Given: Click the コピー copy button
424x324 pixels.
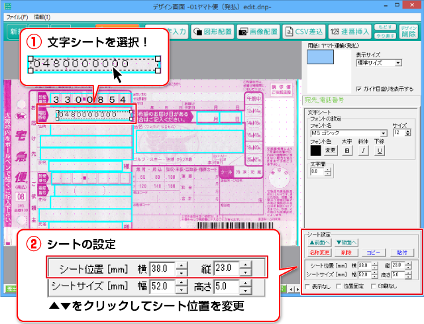Looking at the screenshot, I should pyautogui.click(x=374, y=252).
